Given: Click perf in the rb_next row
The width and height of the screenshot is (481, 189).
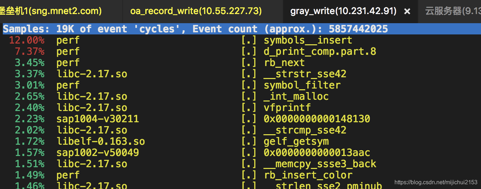Looking at the screenshot, I should click(68, 63).
